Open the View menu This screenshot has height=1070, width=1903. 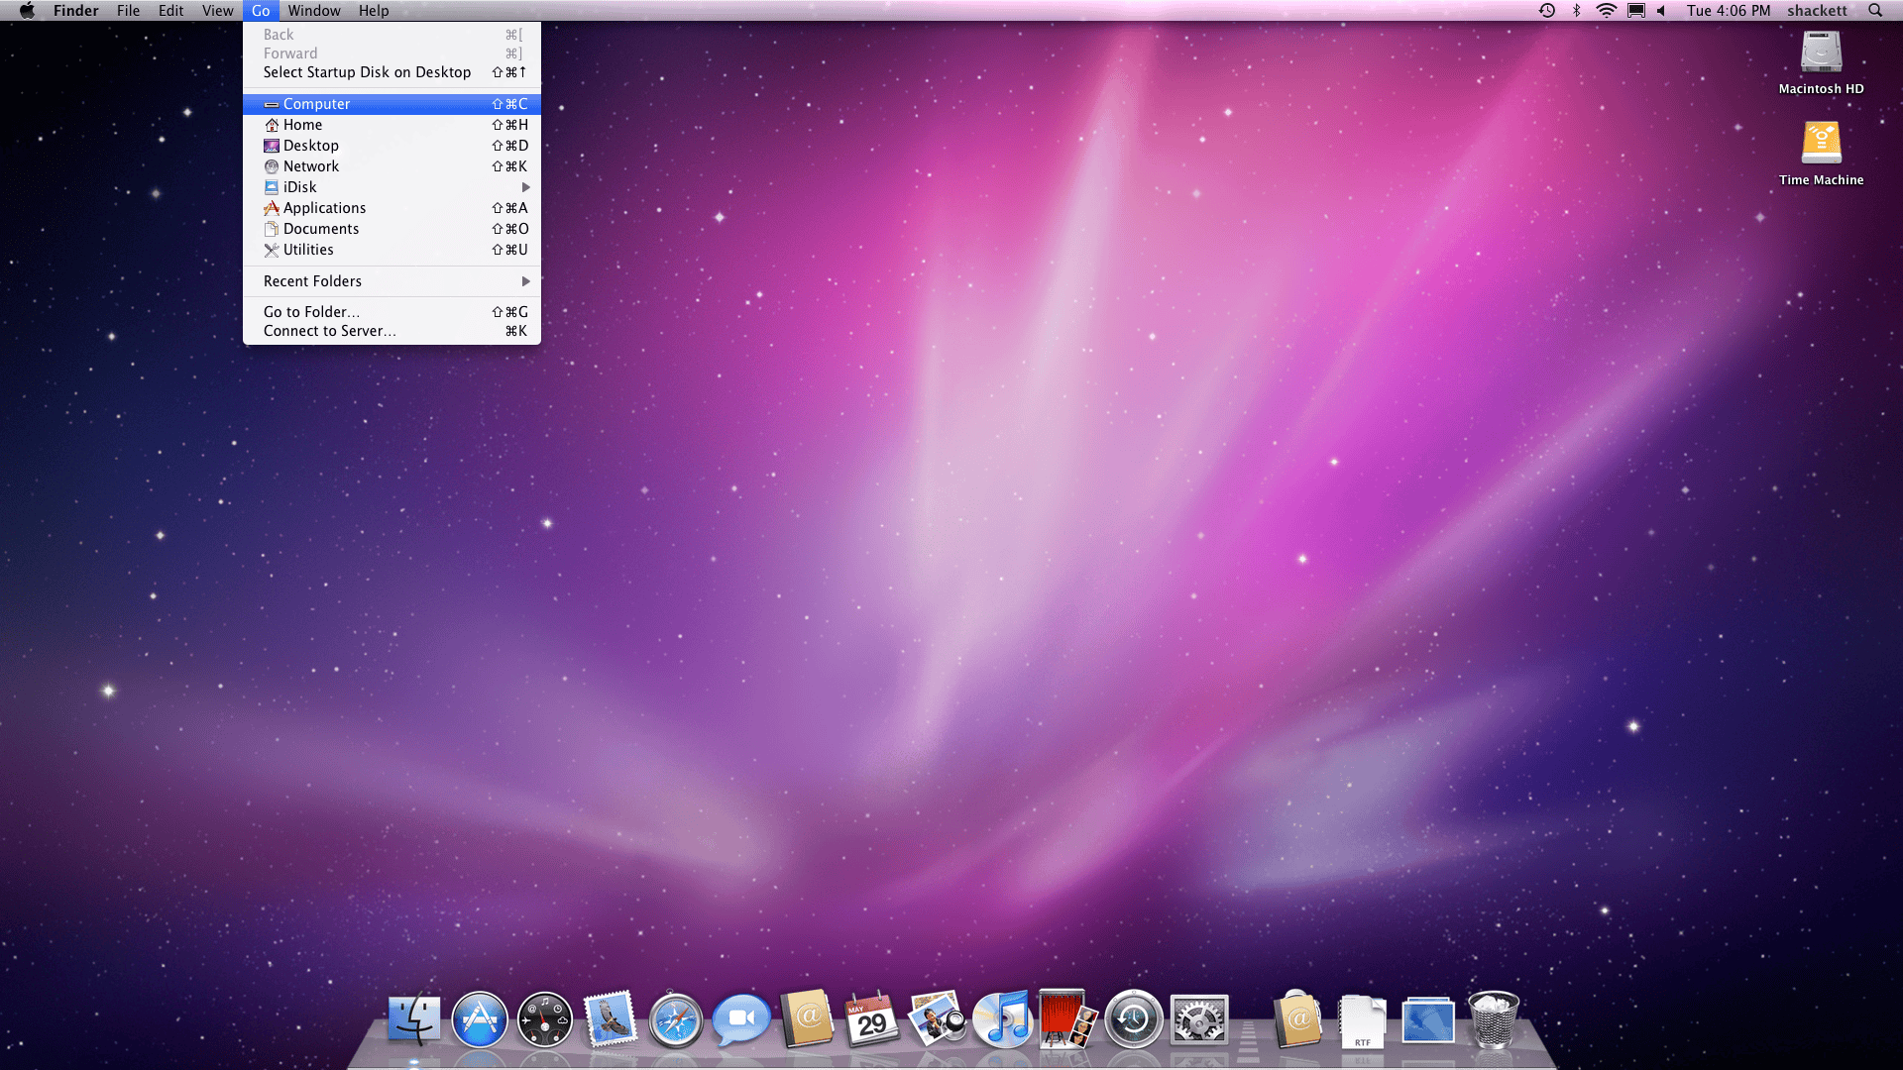(217, 11)
